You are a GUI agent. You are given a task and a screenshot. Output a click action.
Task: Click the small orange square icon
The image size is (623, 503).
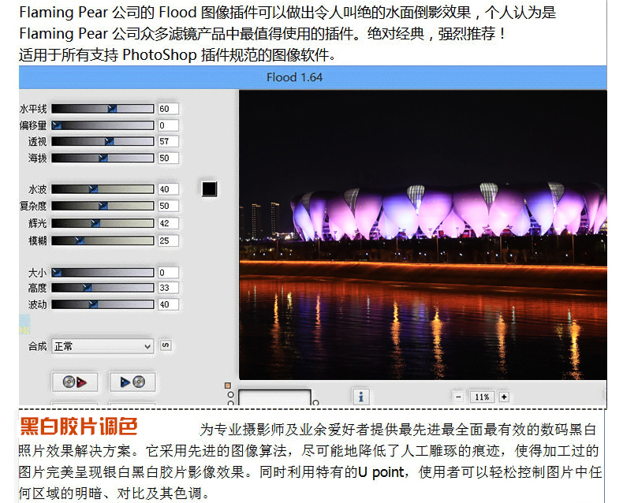point(228,385)
